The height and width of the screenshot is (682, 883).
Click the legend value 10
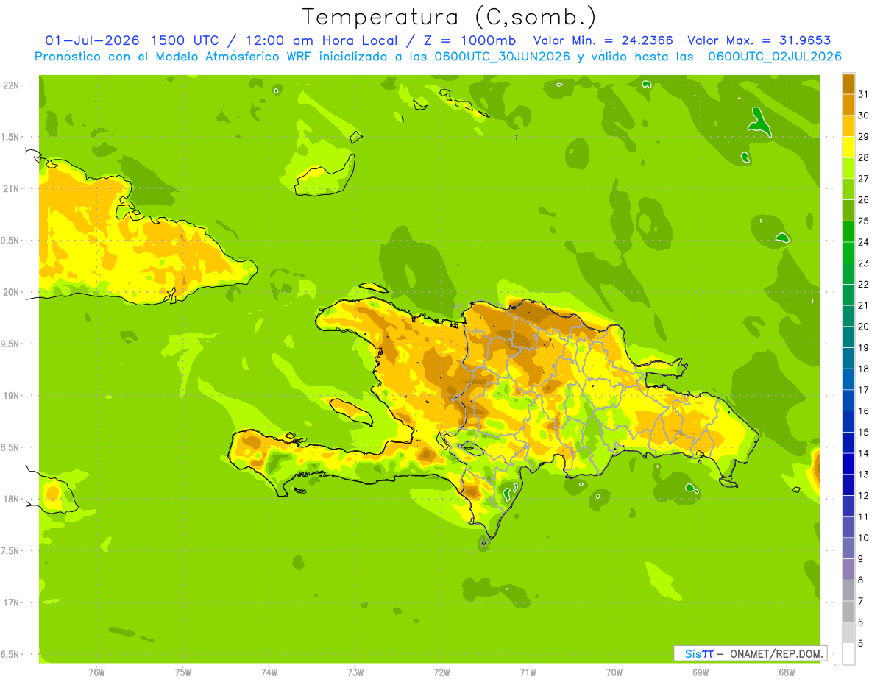[x=864, y=538]
